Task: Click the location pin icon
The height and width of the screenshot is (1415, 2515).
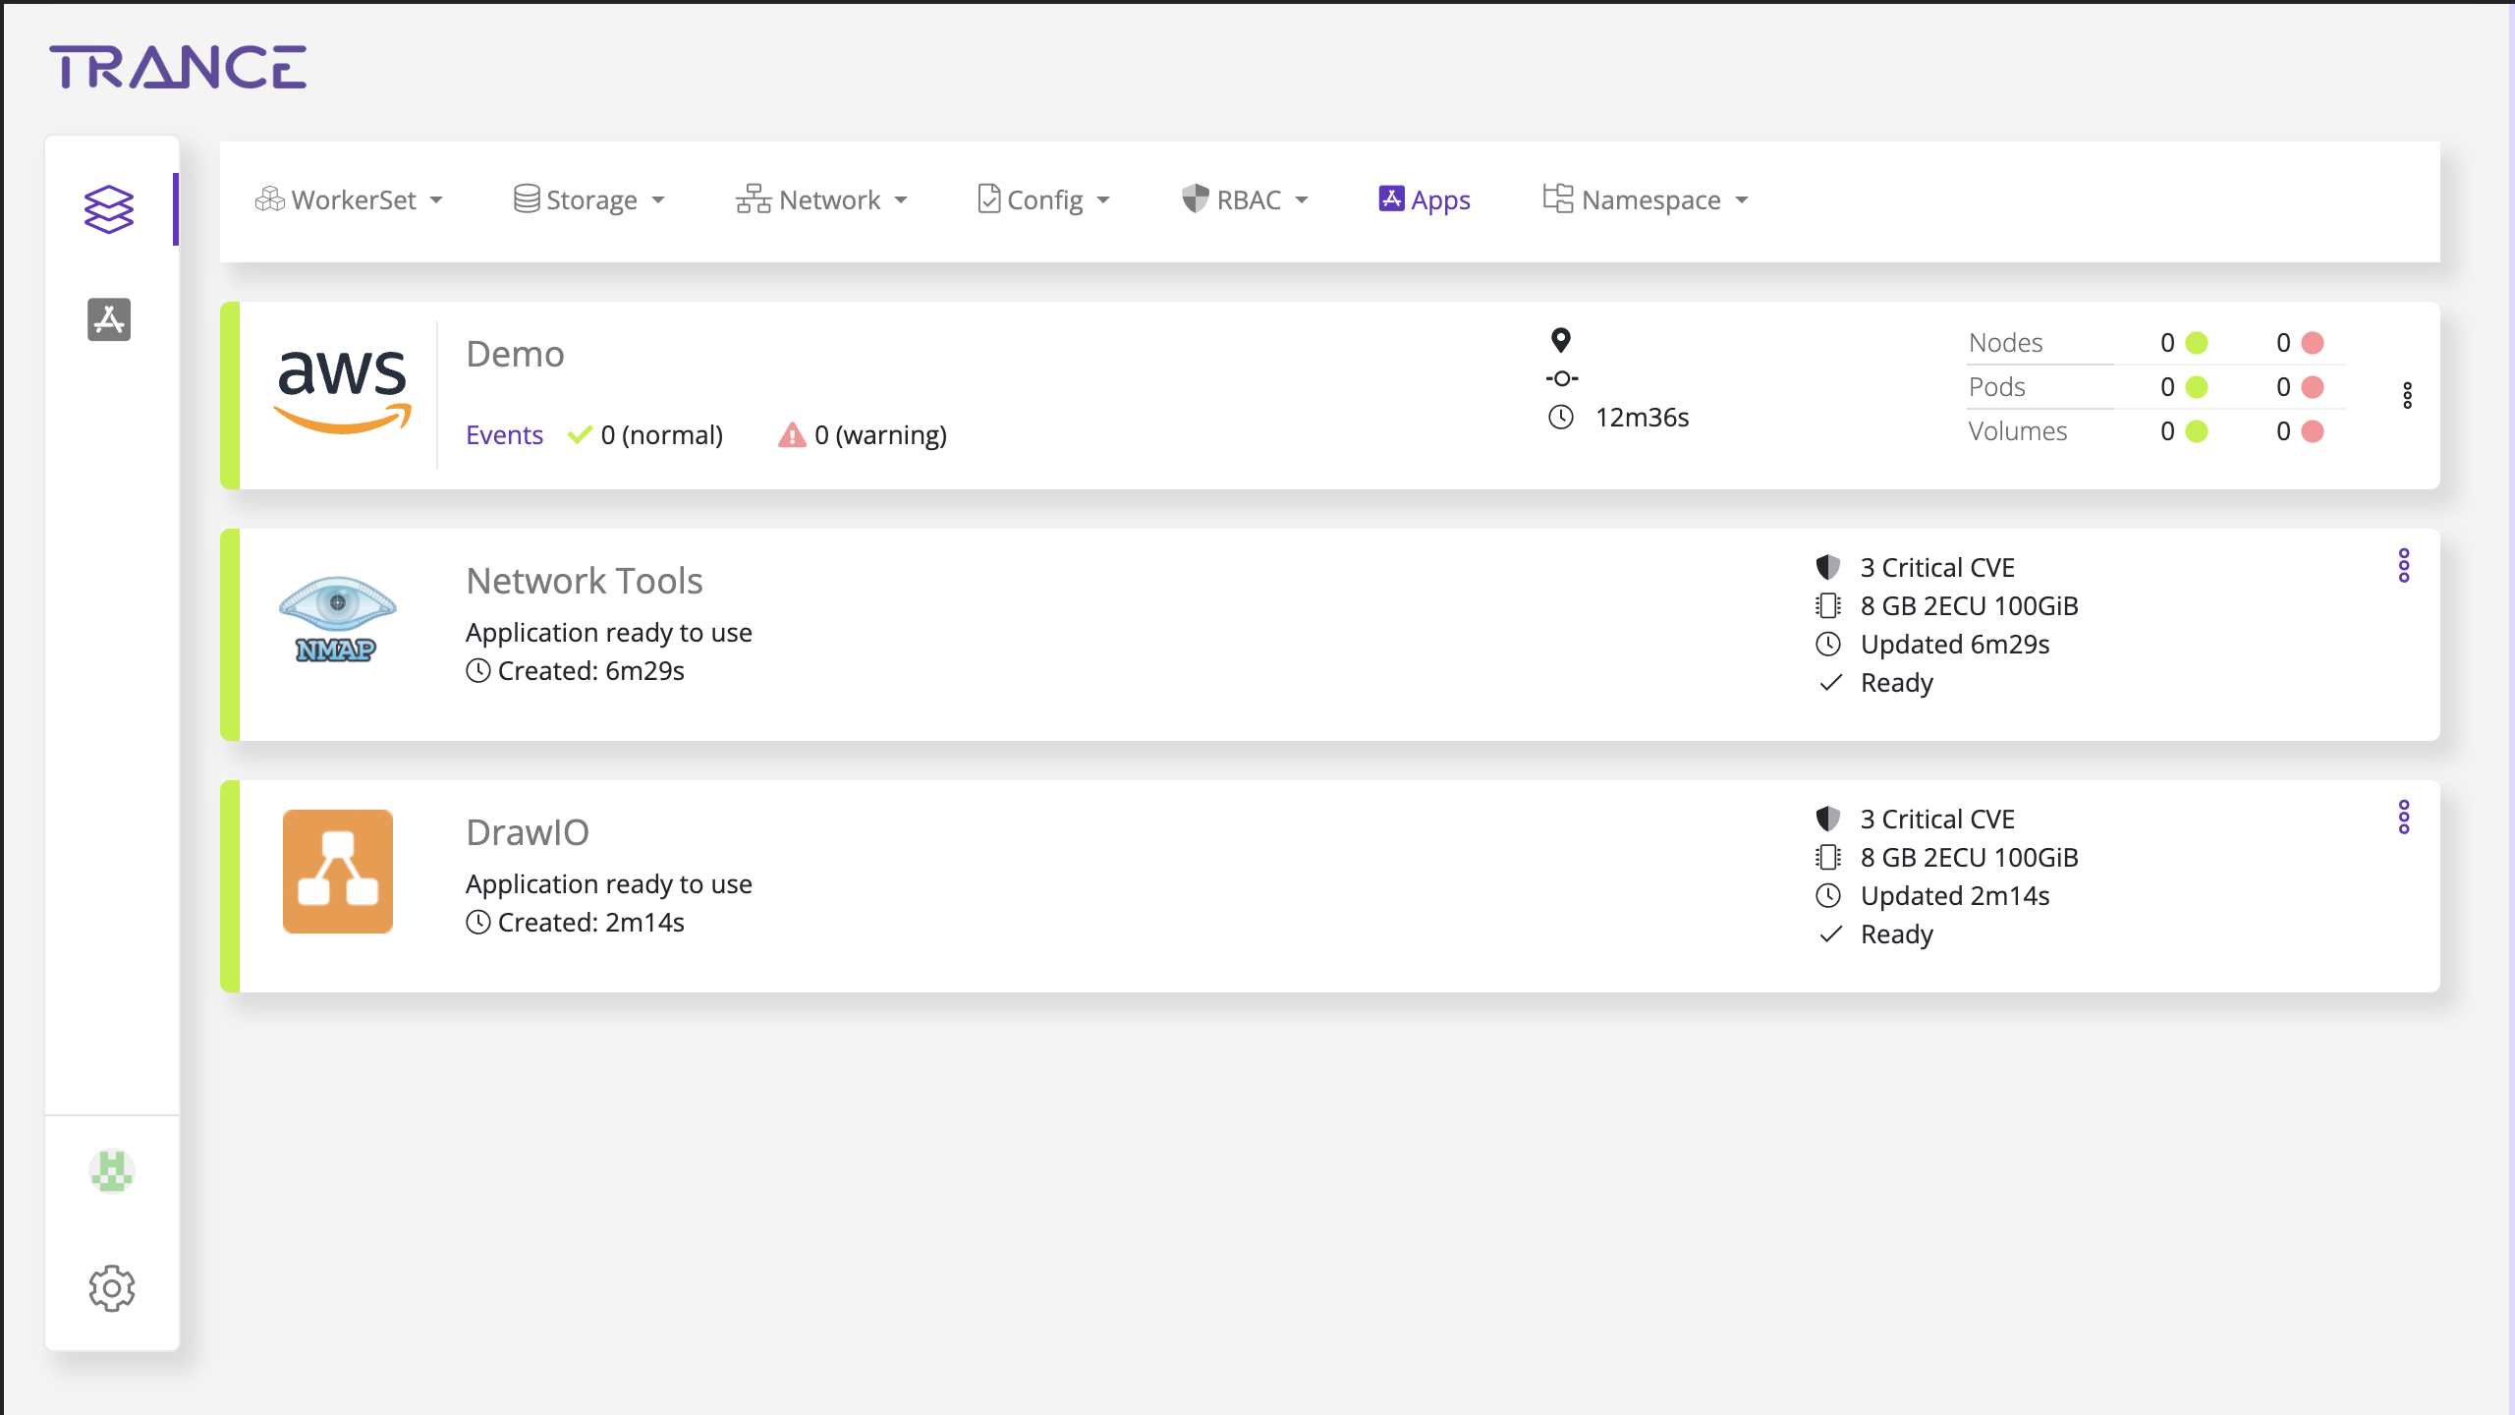Action: tap(1560, 340)
